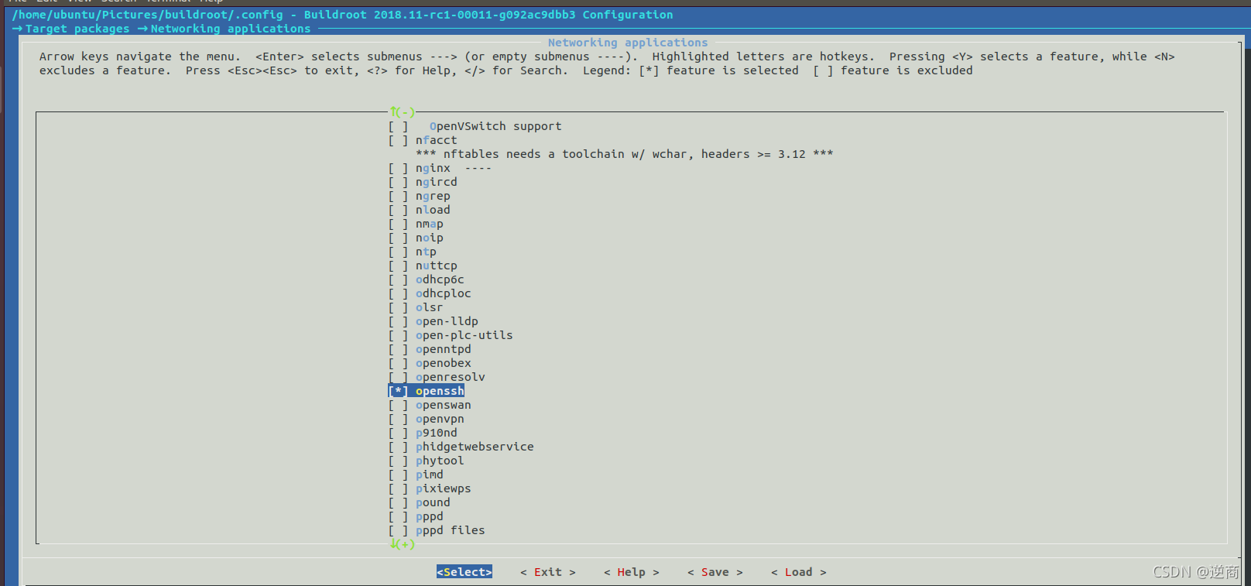Viewport: 1251px width, 586px height.
Task: Enable the openresolv checkbox
Action: pyautogui.click(x=398, y=377)
